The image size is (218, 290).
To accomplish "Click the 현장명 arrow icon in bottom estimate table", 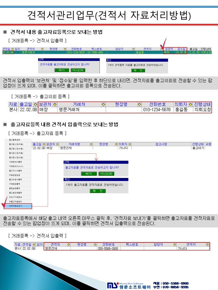I will (x=95, y=244).
